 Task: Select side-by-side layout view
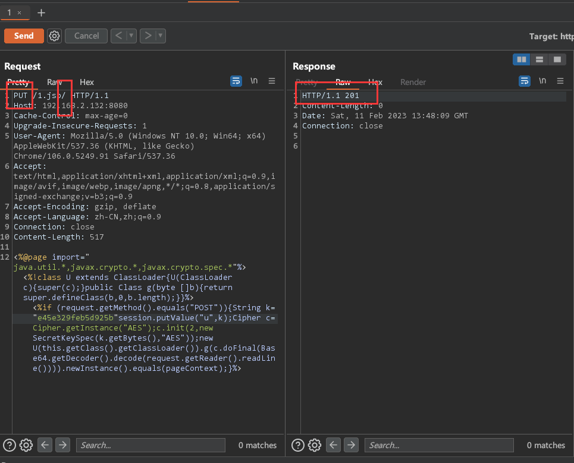522,59
